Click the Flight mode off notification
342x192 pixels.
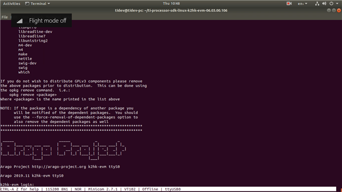point(42,20)
